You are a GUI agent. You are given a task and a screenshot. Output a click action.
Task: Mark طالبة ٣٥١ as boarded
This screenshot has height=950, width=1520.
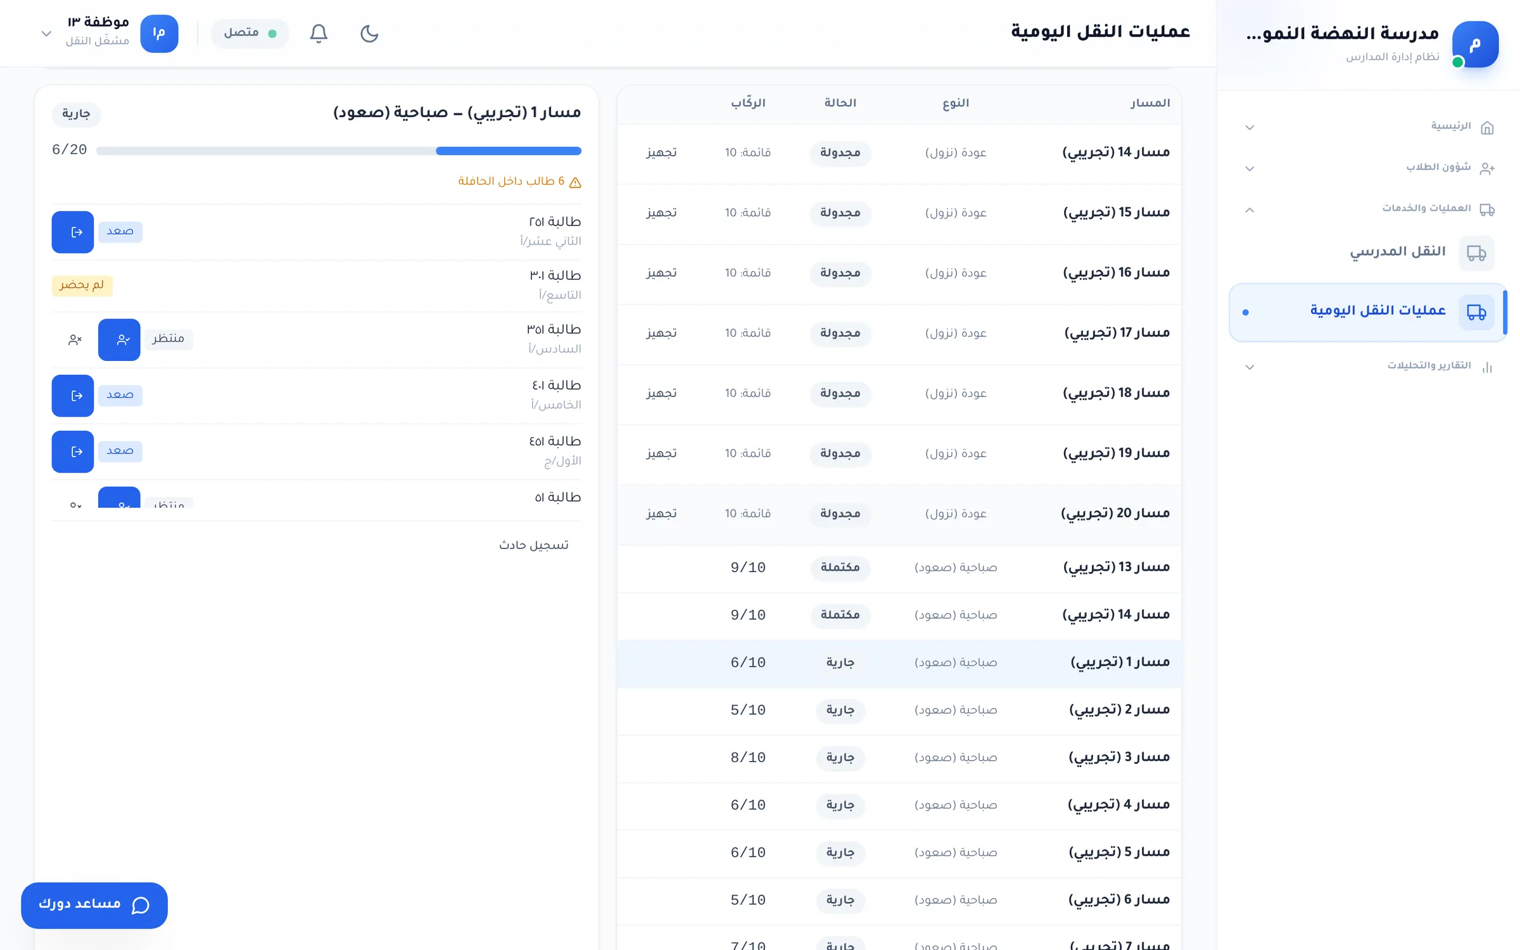coord(119,339)
